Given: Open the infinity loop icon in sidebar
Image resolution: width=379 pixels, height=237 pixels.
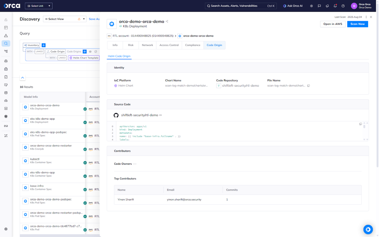Looking at the screenshot, I should point(6,126).
